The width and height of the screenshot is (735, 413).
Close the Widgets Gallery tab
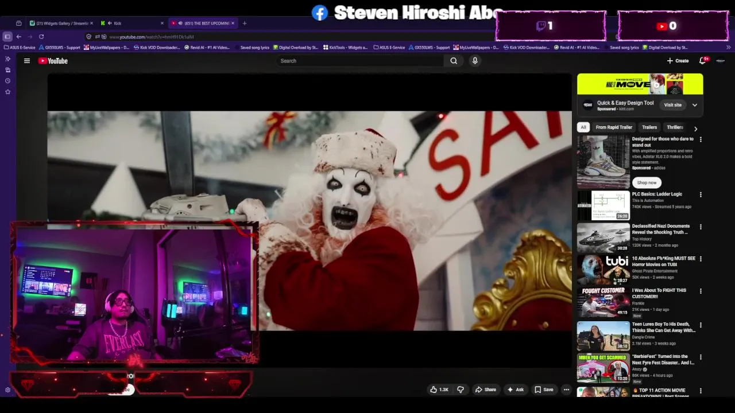91,24
